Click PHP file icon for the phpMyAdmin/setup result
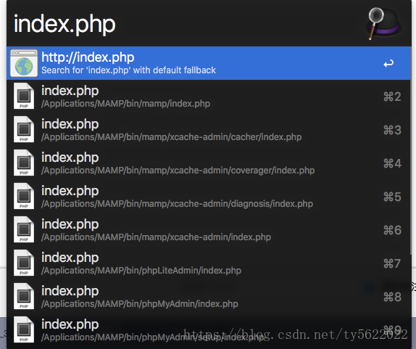Screen dimensions: 416x349 [24, 329]
